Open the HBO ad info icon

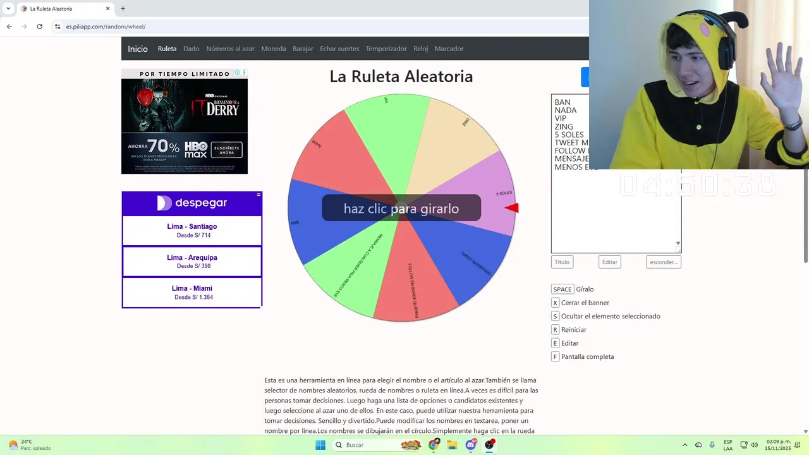click(238, 73)
